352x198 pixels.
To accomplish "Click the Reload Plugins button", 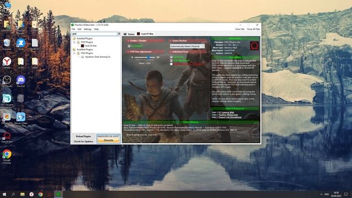I will [83, 136].
